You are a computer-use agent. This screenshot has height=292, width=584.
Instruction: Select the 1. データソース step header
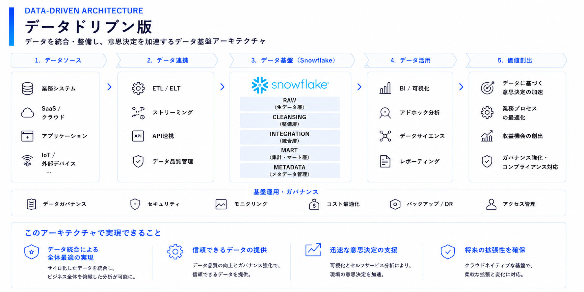coord(59,60)
